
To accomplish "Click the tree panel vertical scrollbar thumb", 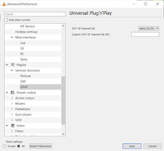I will pos(63,100).
